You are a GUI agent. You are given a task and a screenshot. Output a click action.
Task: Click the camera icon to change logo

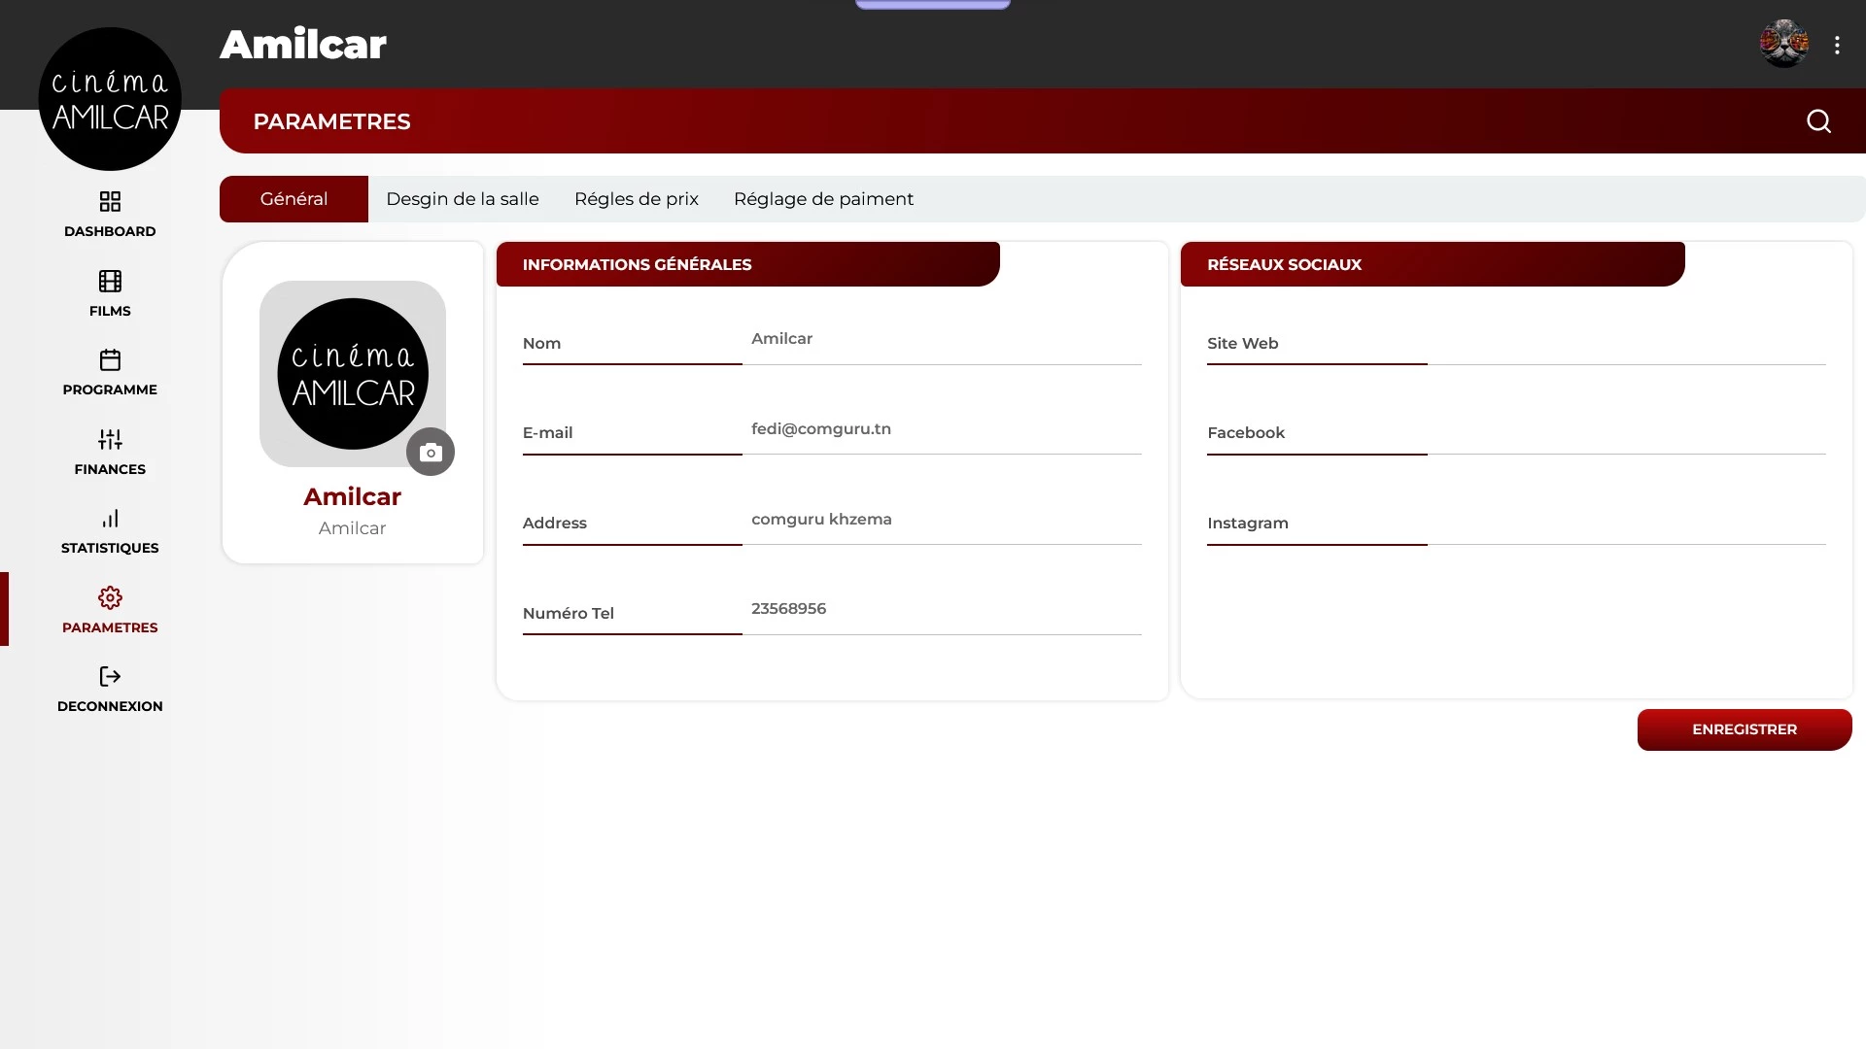click(x=431, y=452)
